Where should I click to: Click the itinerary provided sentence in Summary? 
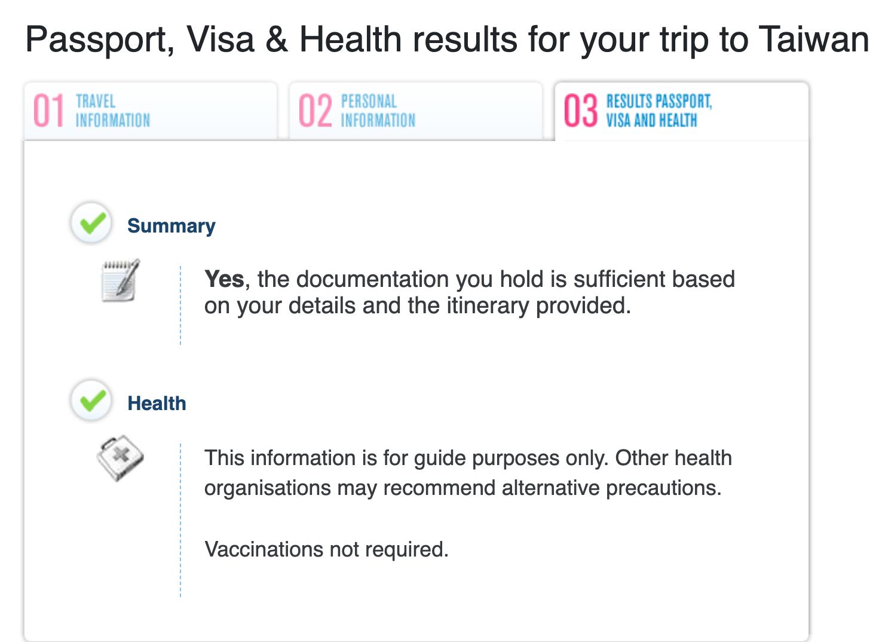417,306
